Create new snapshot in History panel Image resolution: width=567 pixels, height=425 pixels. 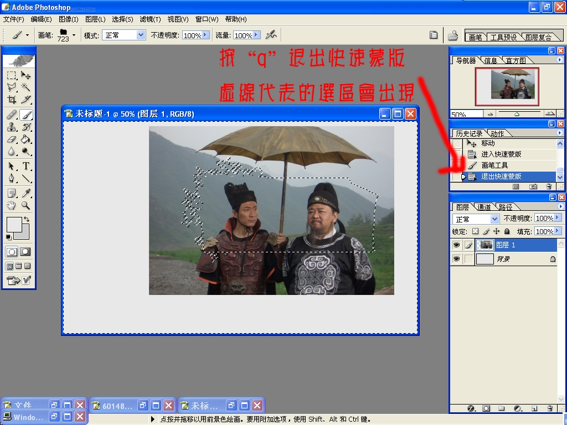(x=533, y=186)
